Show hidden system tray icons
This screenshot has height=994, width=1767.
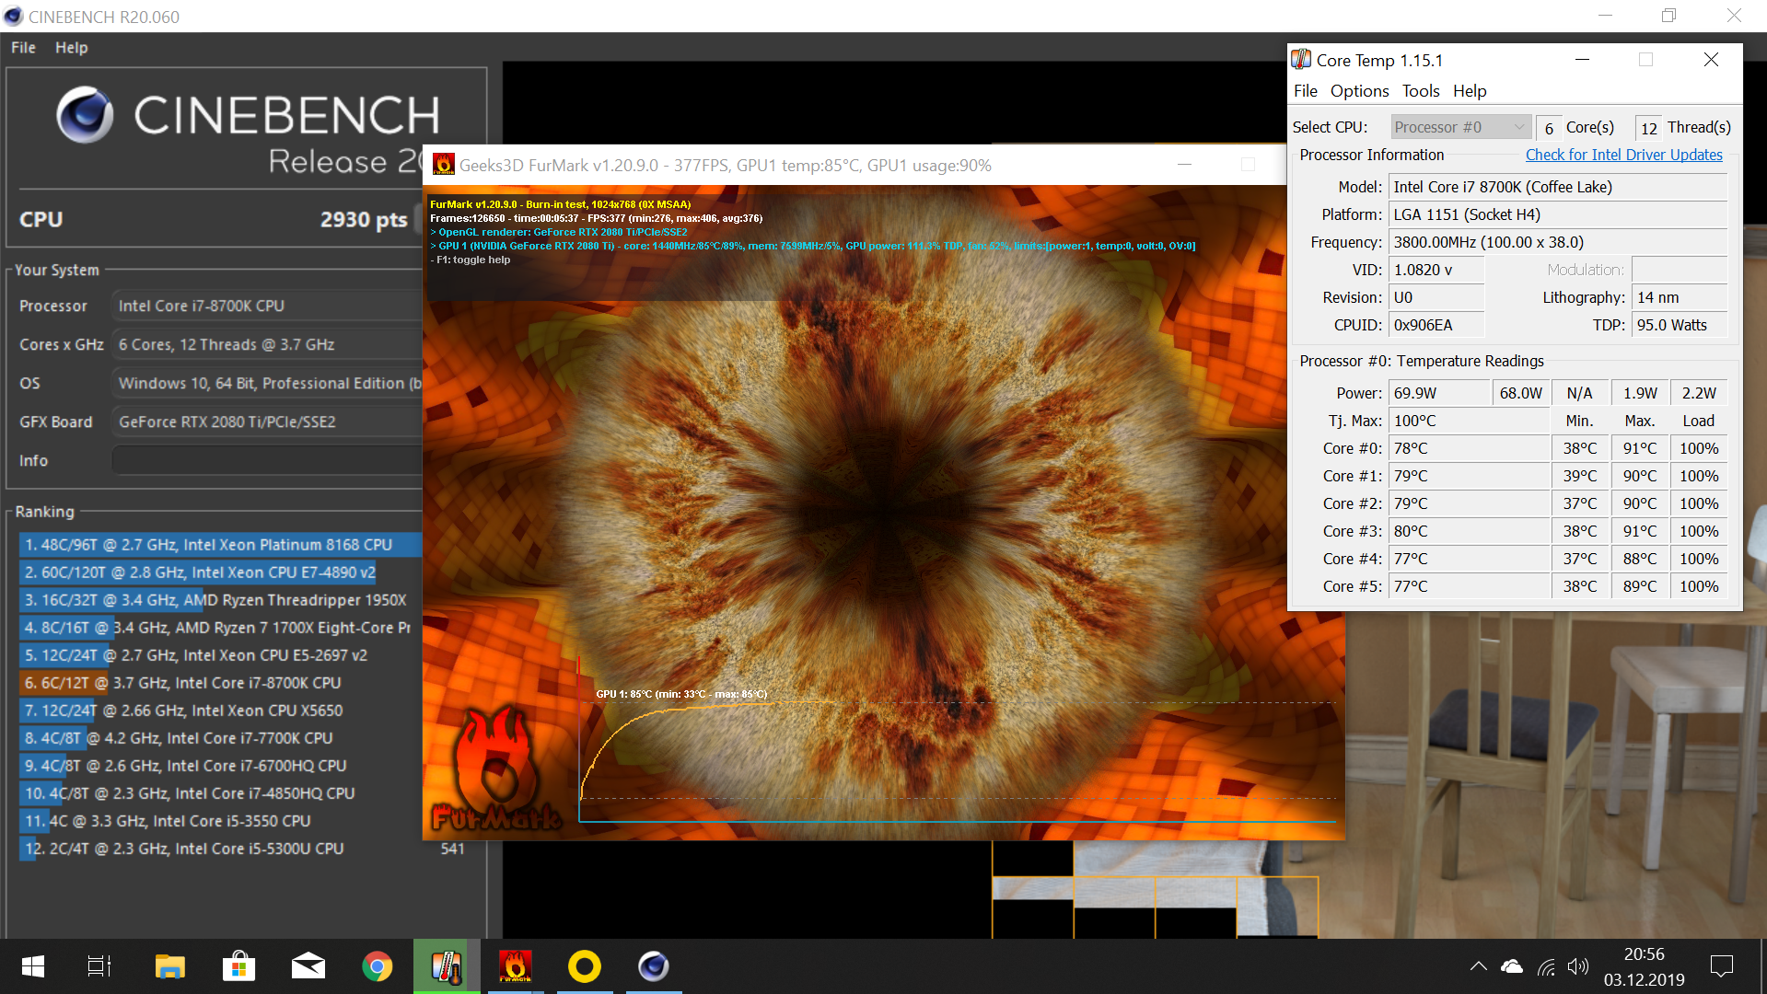click(x=1478, y=966)
